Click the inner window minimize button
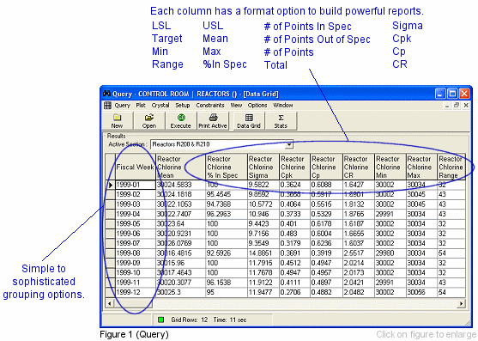 [447, 106]
